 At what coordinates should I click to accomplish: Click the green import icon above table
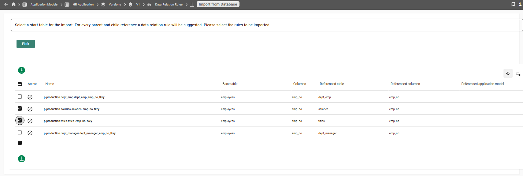coord(21,70)
